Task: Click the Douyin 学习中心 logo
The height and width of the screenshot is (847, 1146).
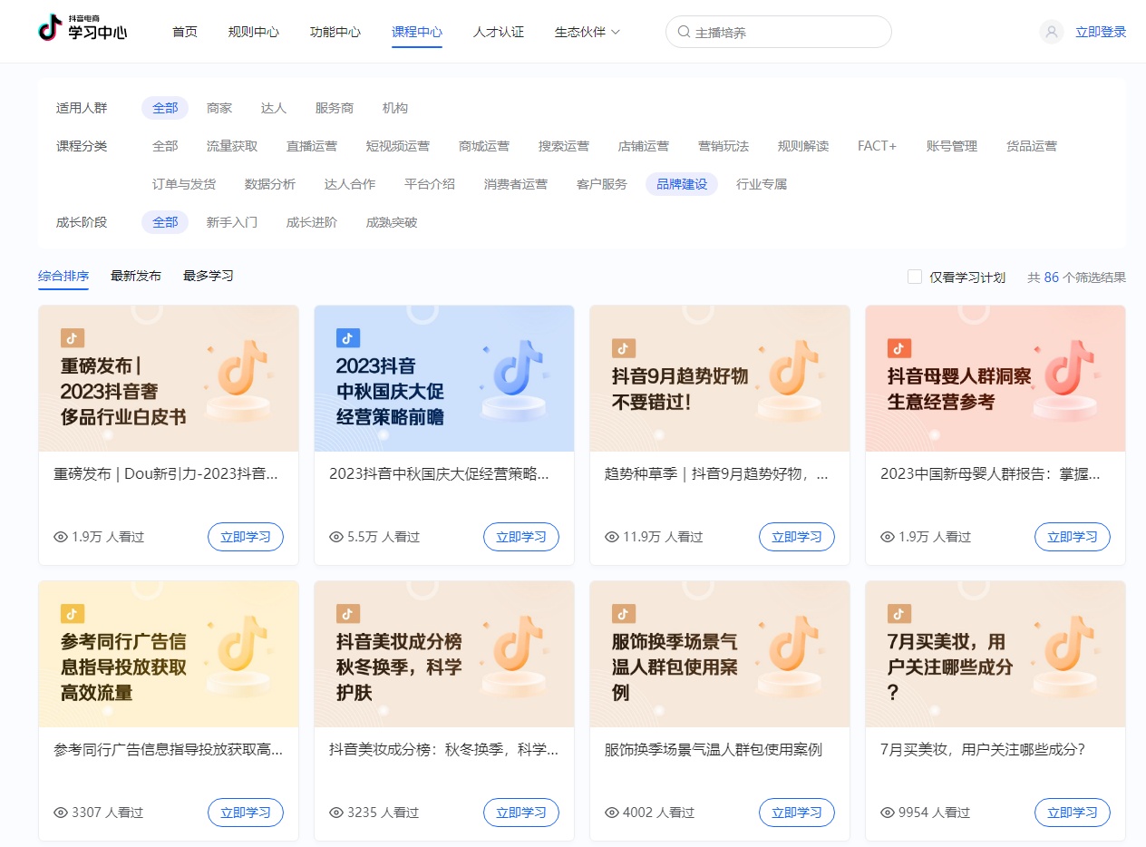Action: coord(83,29)
